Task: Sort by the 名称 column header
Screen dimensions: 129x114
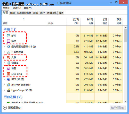Action: coord(24,22)
